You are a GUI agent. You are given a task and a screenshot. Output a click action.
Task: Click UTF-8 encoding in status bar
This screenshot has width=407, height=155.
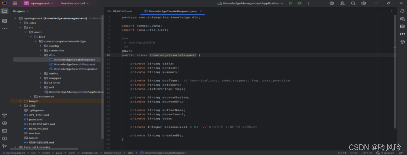coord(367,153)
